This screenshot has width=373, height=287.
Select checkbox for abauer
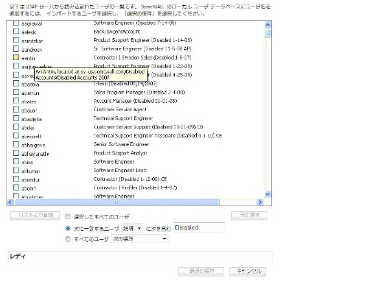click(x=16, y=109)
